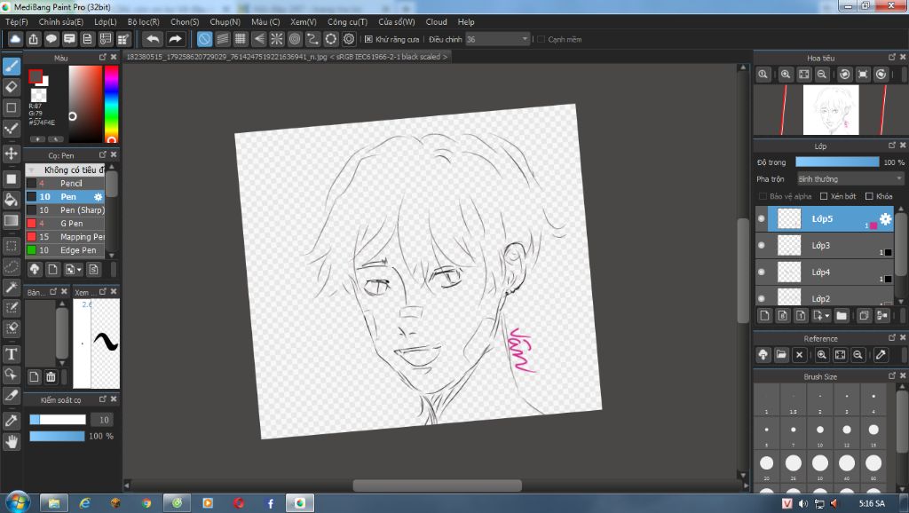This screenshot has height=513, width=909.
Task: Open the Công cụ(T) menu
Action: (347, 22)
